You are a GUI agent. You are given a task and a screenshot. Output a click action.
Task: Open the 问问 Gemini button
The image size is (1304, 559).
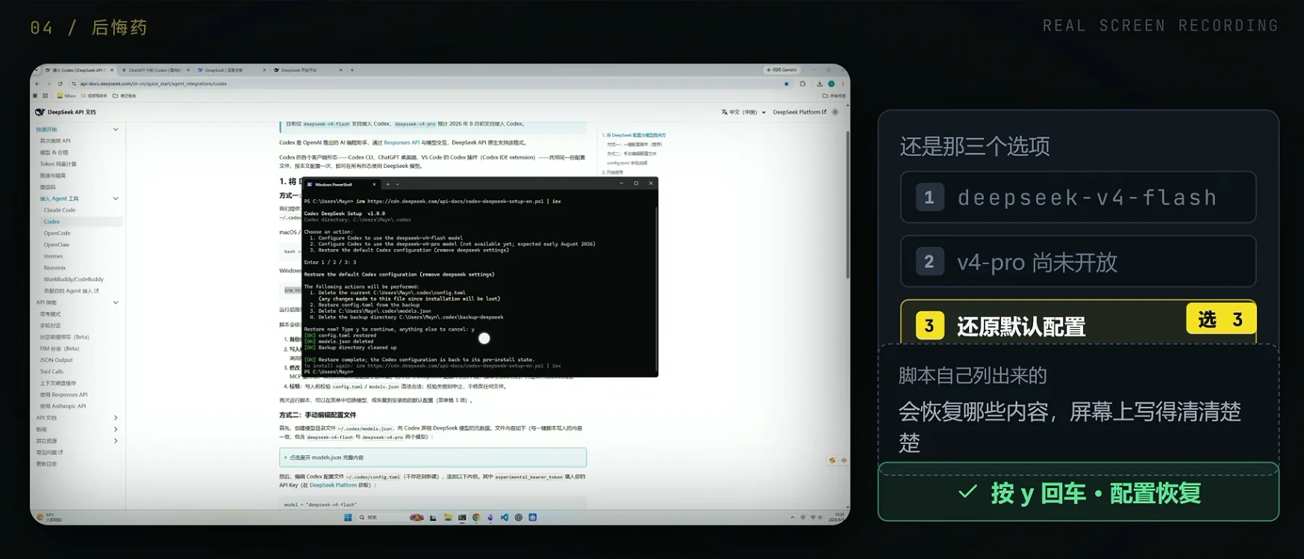782,70
